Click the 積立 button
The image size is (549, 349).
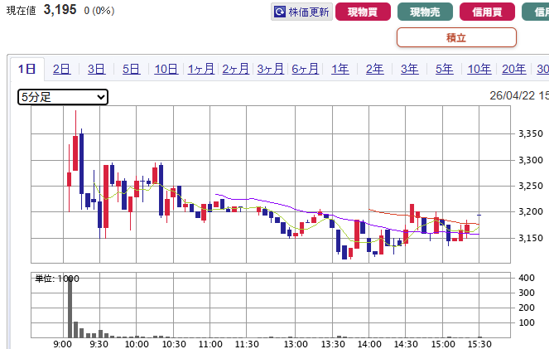click(456, 37)
